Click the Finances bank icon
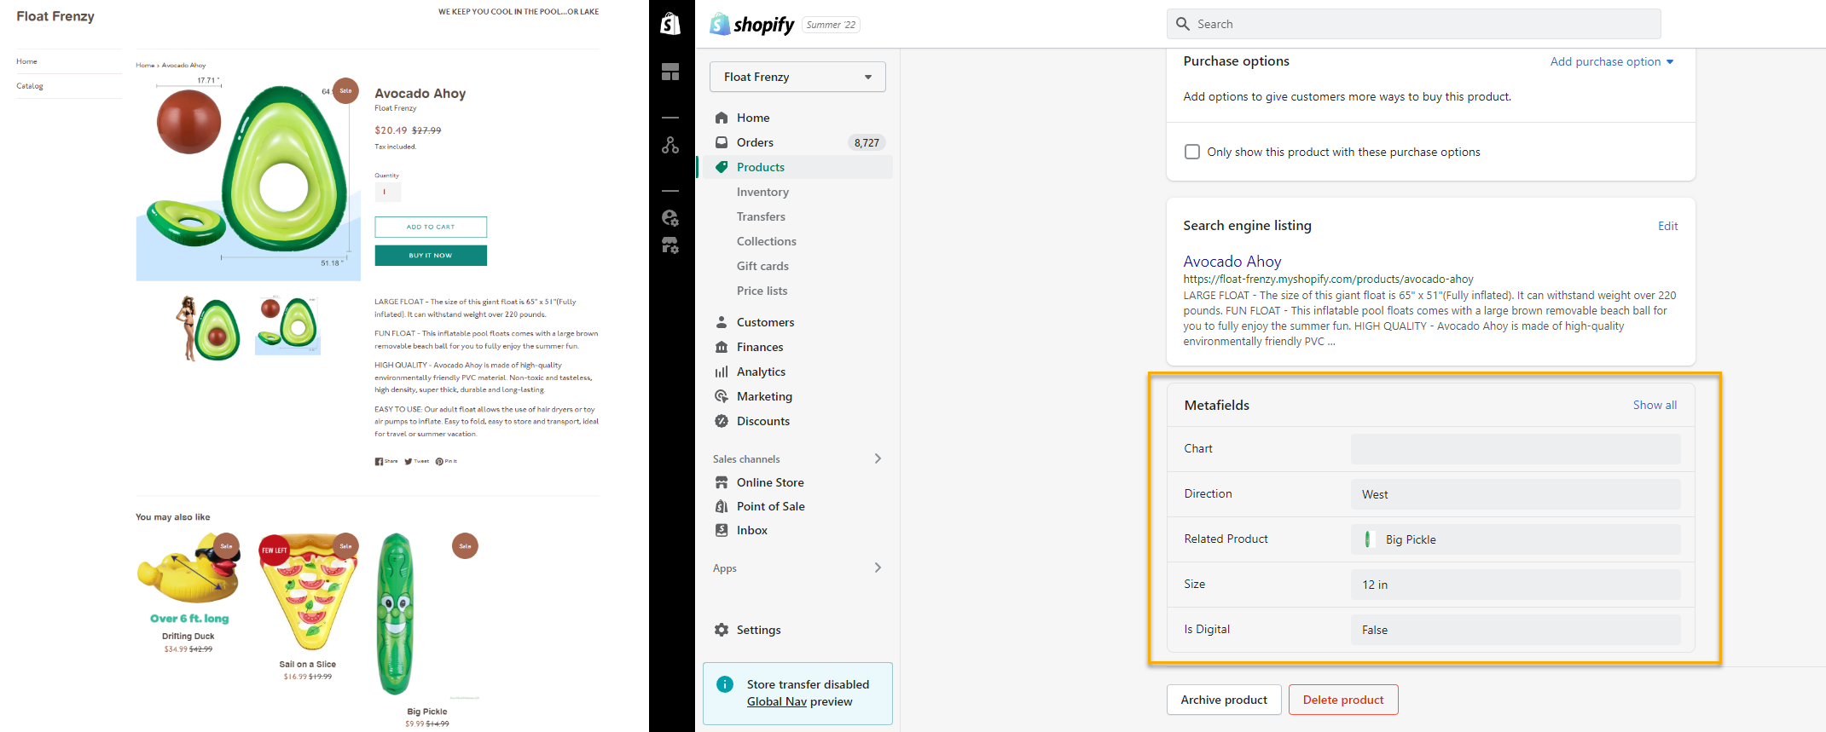Screen dimensions: 1826x732 [722, 347]
